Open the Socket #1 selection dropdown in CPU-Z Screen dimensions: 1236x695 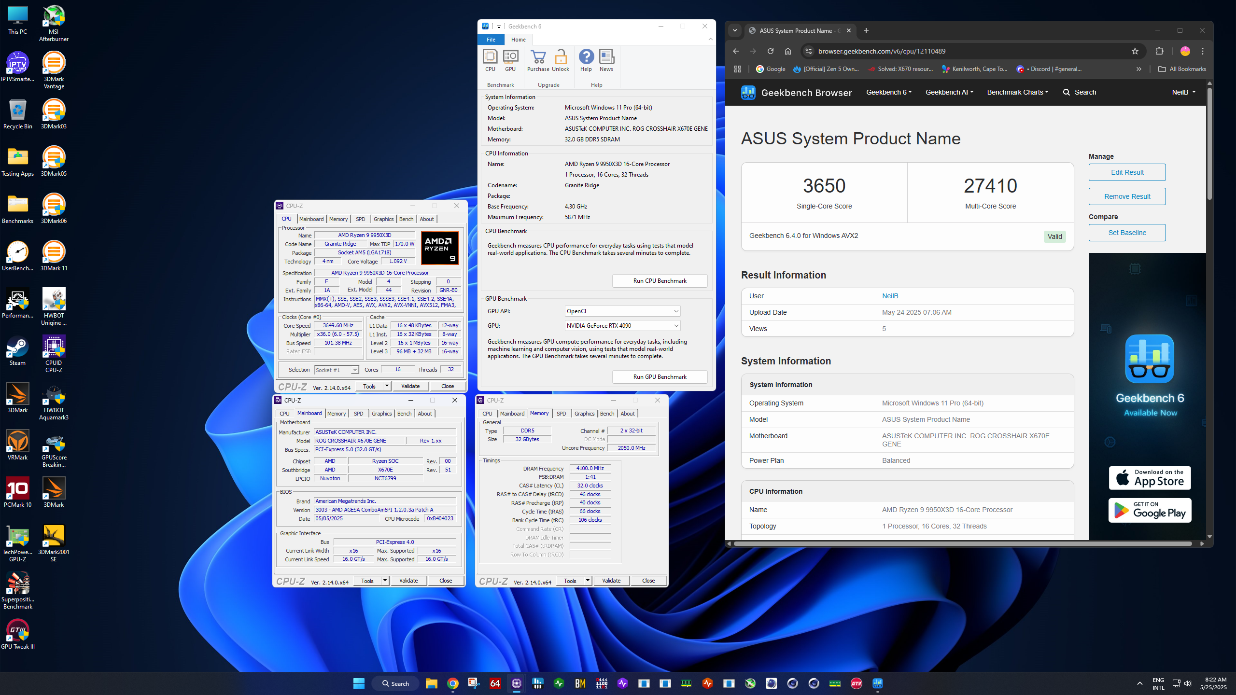[337, 370]
